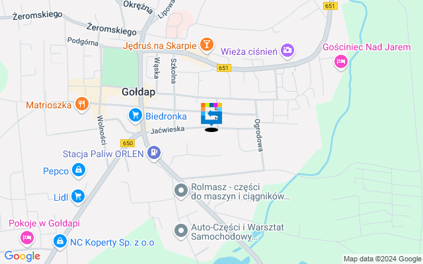Click the NC Koperty shop marker

pos(60,242)
